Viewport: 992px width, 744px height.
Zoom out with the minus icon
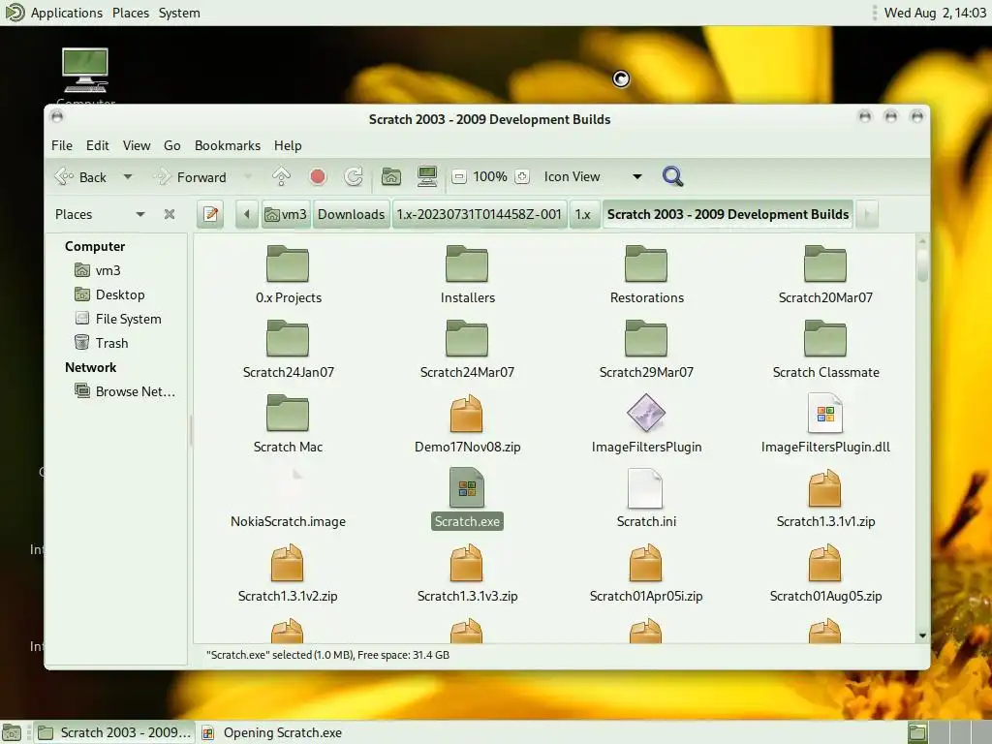459,176
